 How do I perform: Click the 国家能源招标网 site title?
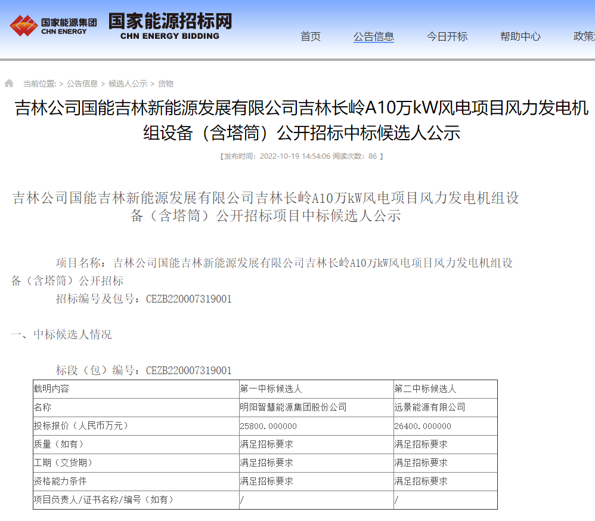point(170,26)
